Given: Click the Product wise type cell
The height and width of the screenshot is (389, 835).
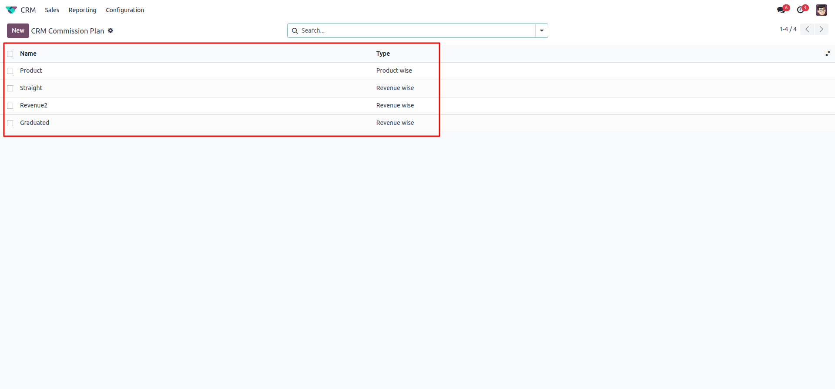Looking at the screenshot, I should pos(394,70).
